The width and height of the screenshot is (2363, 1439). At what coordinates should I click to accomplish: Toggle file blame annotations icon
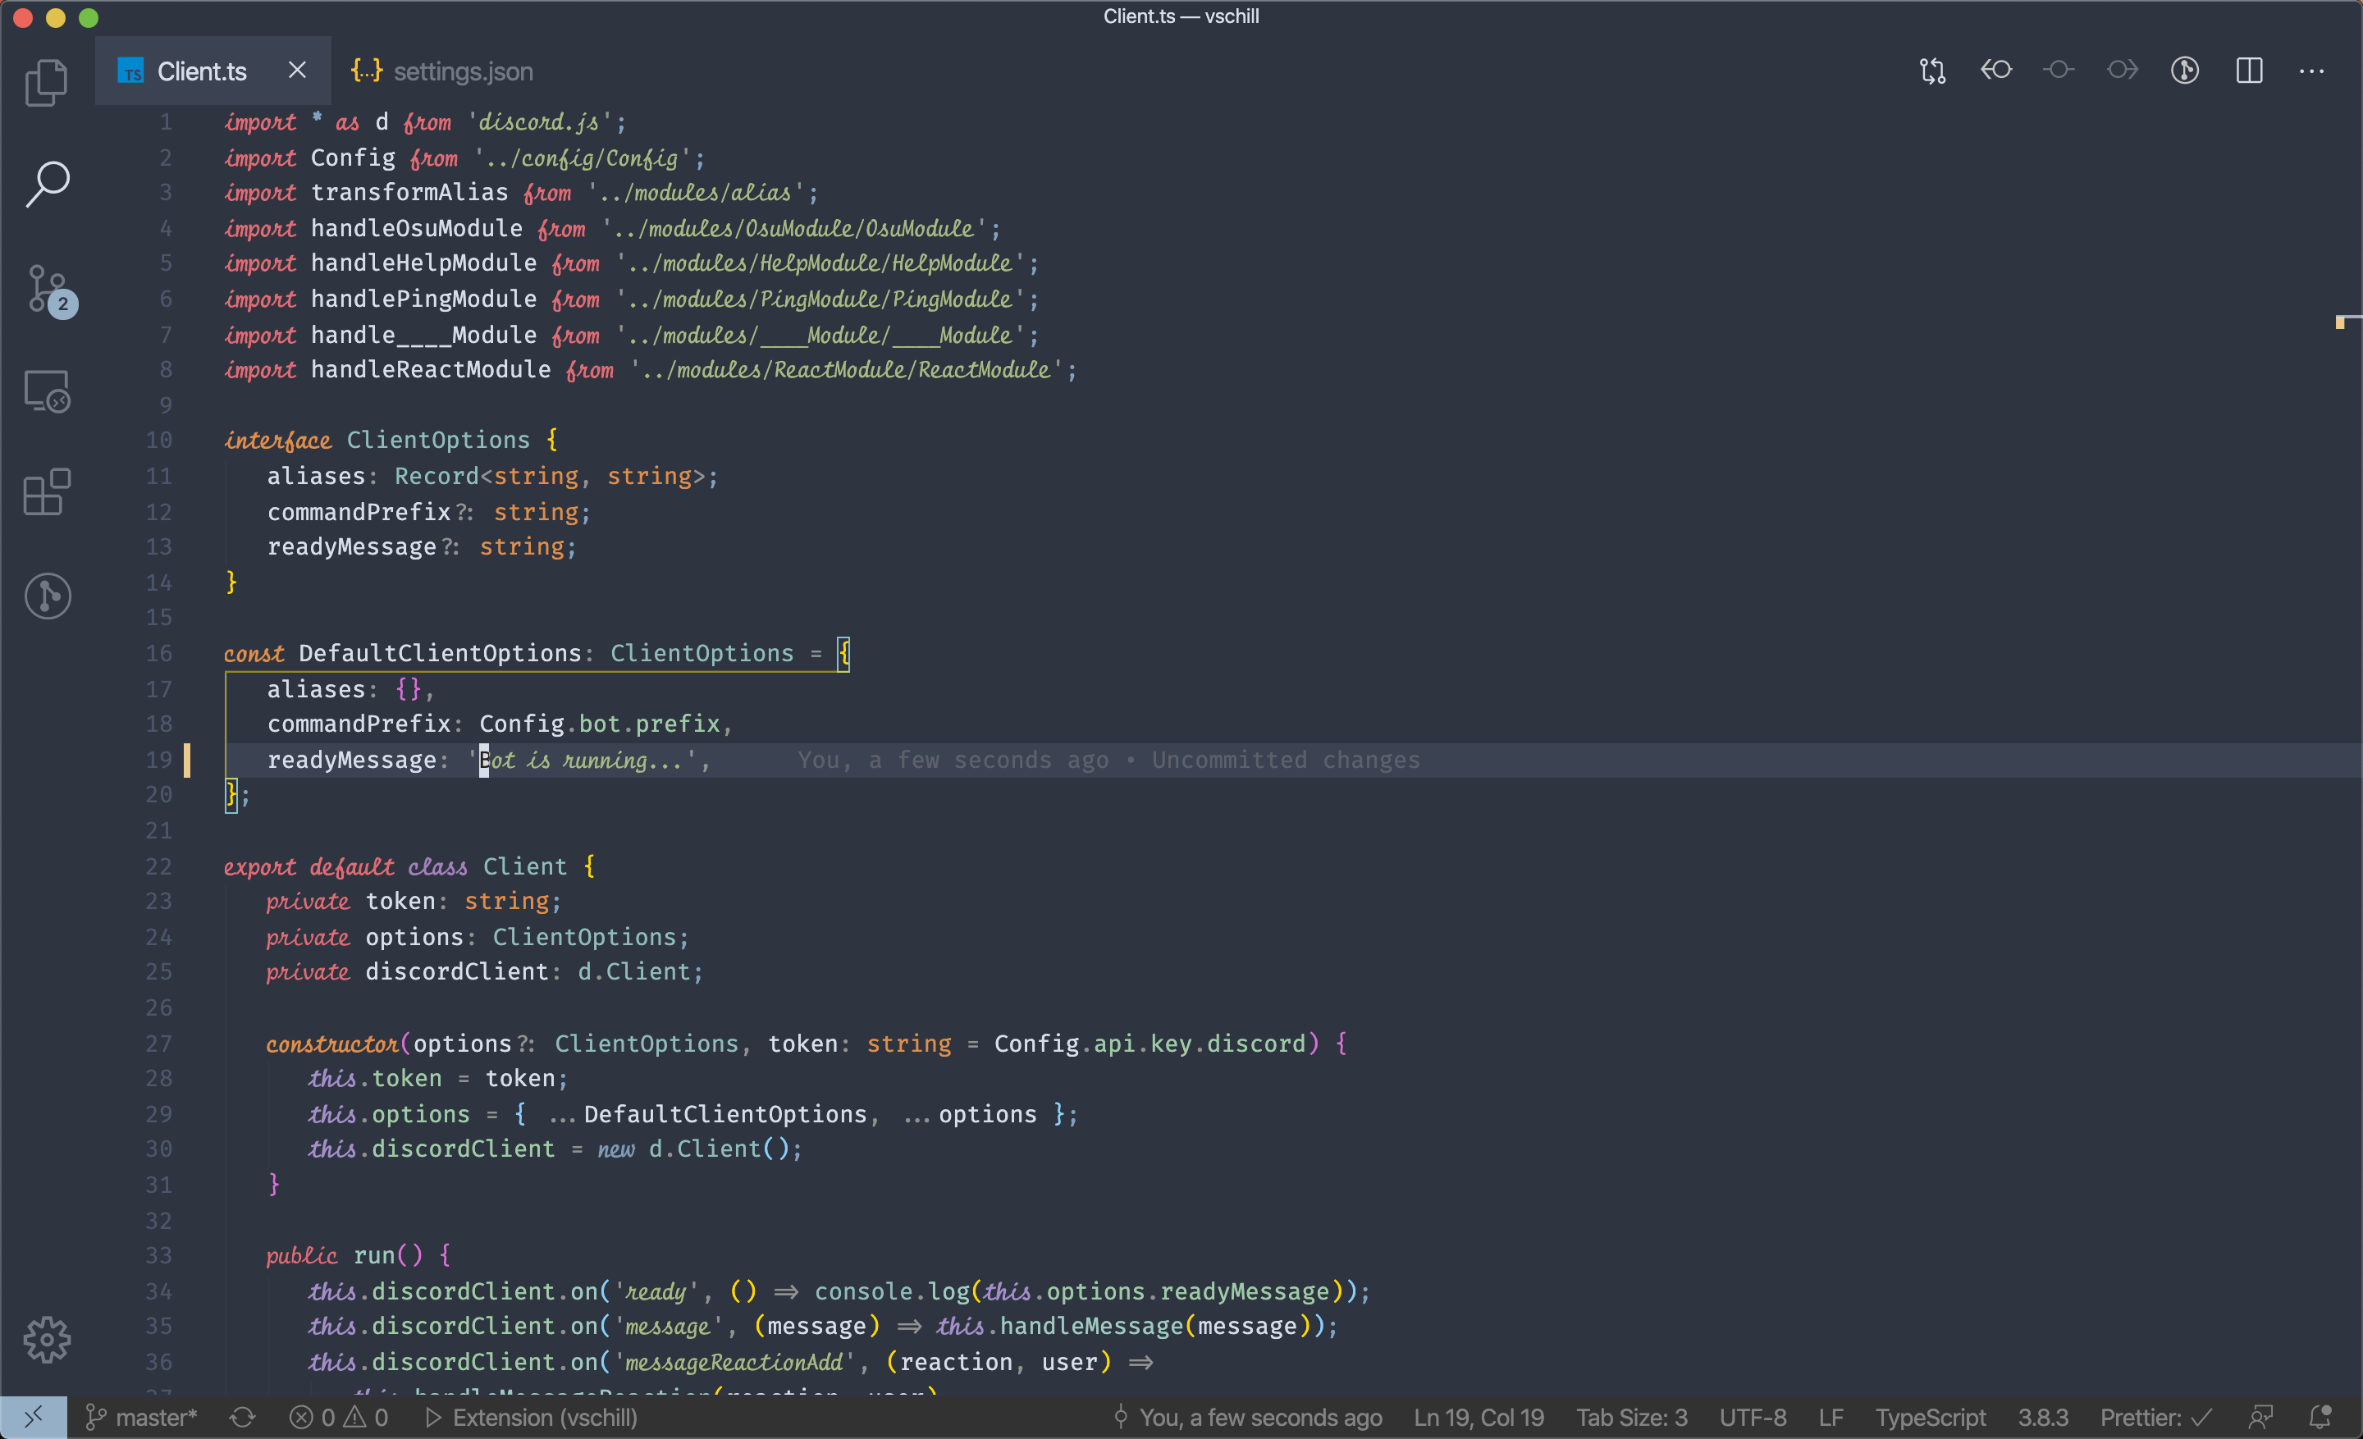pyautogui.click(x=2185, y=71)
